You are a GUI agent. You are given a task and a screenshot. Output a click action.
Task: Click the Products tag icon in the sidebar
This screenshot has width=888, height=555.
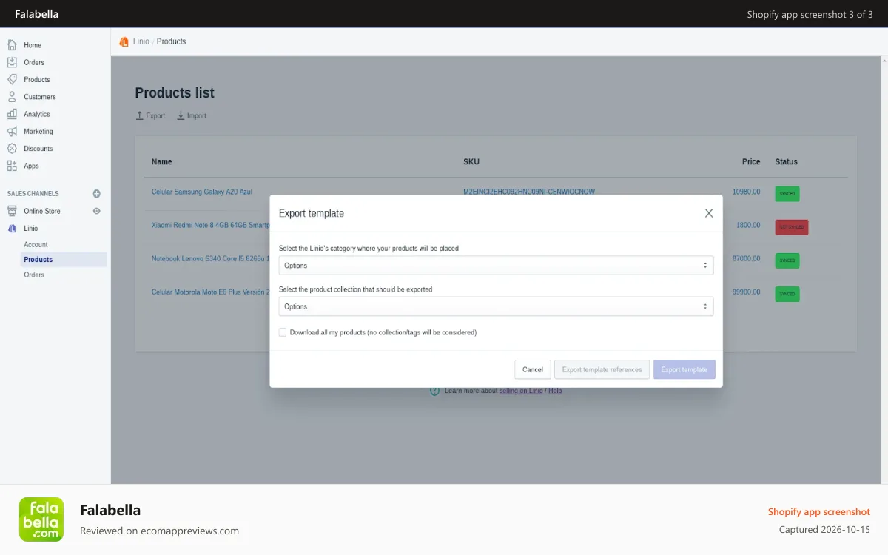pyautogui.click(x=12, y=79)
